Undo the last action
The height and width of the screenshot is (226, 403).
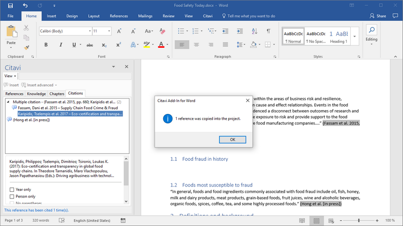25,5
